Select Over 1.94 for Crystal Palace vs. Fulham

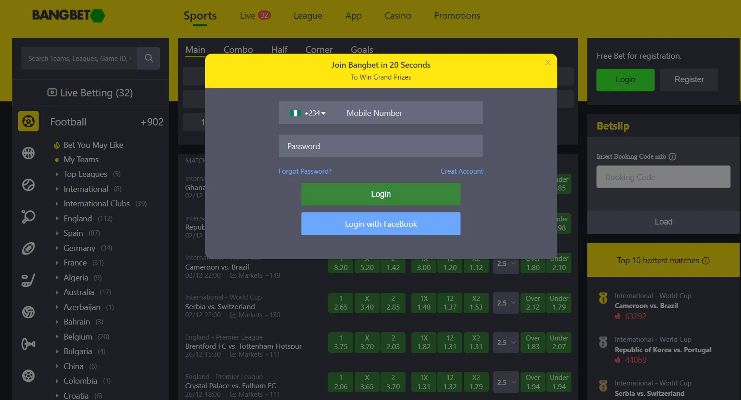[533, 382]
